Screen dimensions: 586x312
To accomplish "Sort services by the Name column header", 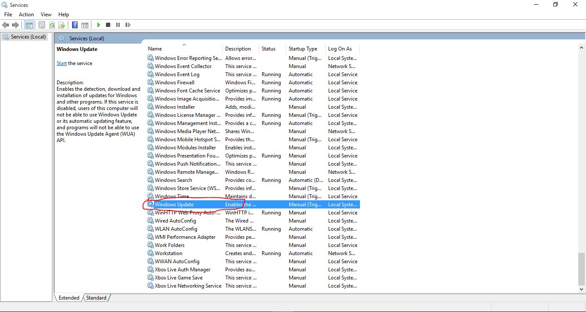I will click(184, 49).
